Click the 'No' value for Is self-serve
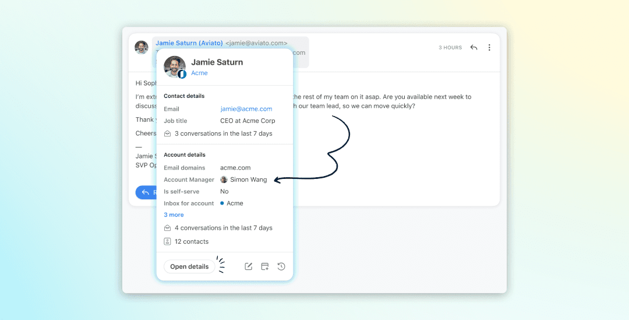 (224, 192)
